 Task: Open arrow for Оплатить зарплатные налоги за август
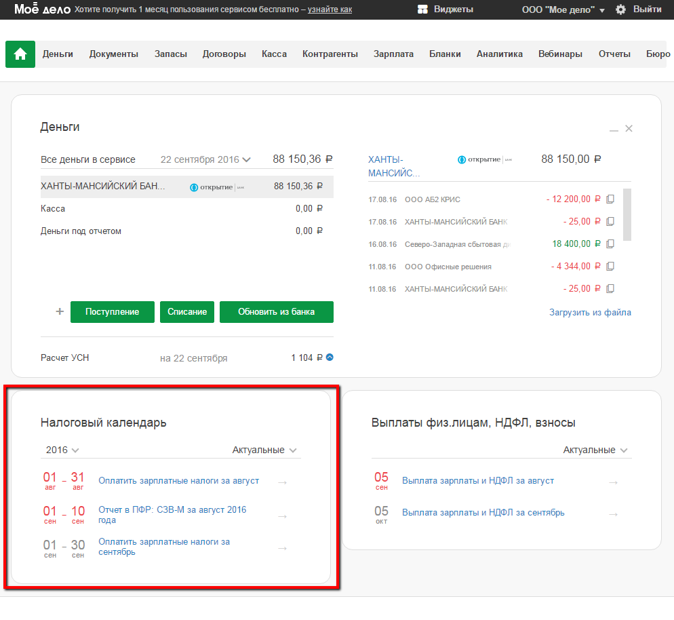point(283,482)
